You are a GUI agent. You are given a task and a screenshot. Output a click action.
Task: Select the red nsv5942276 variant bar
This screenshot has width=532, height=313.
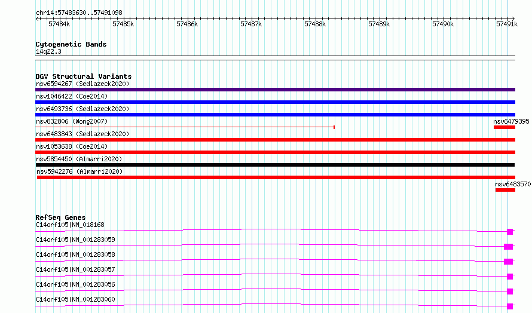pyautogui.click(x=276, y=177)
